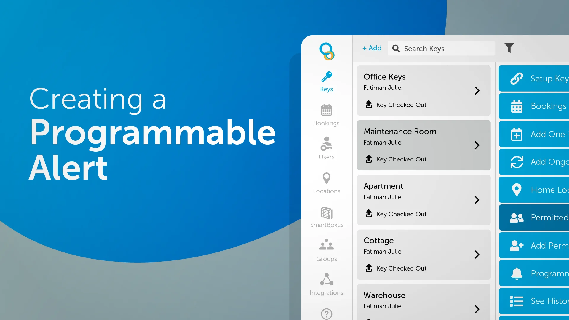569x320 pixels.
Task: Expand Cottage key chevron arrow
Action: tap(477, 255)
